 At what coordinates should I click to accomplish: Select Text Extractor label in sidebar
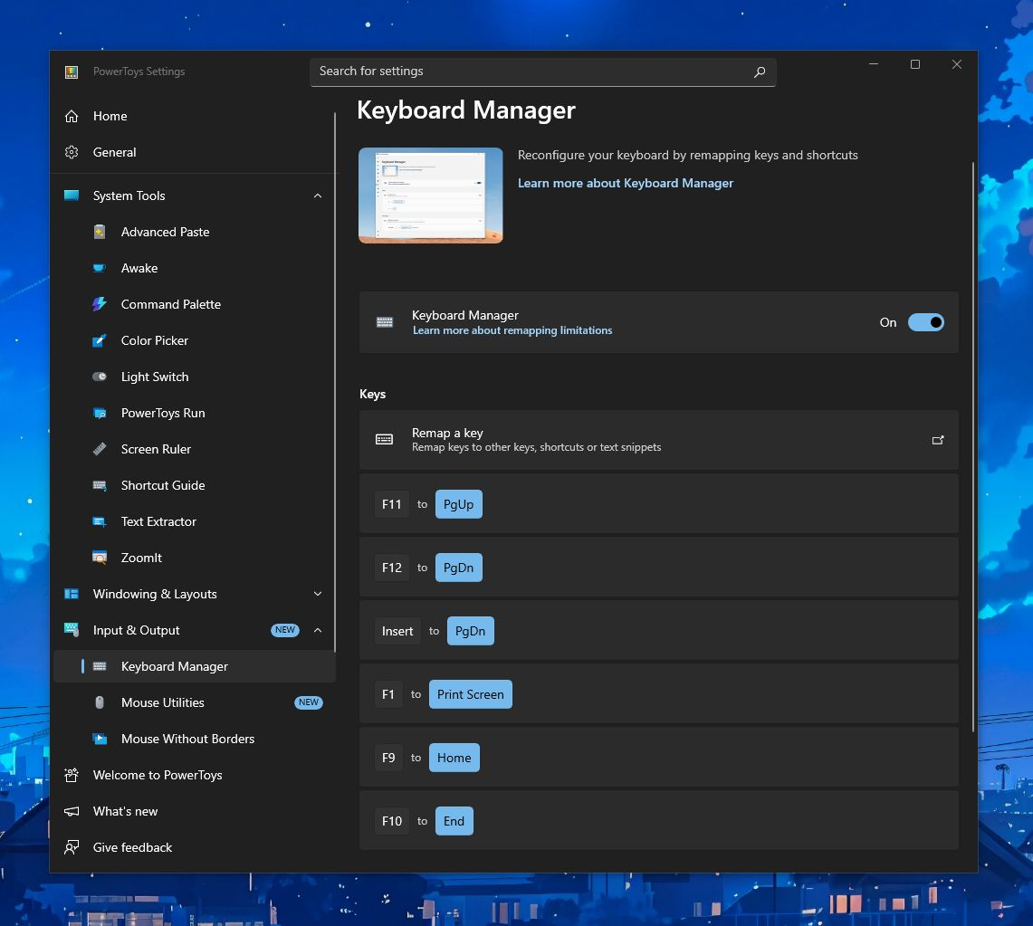pos(158,521)
